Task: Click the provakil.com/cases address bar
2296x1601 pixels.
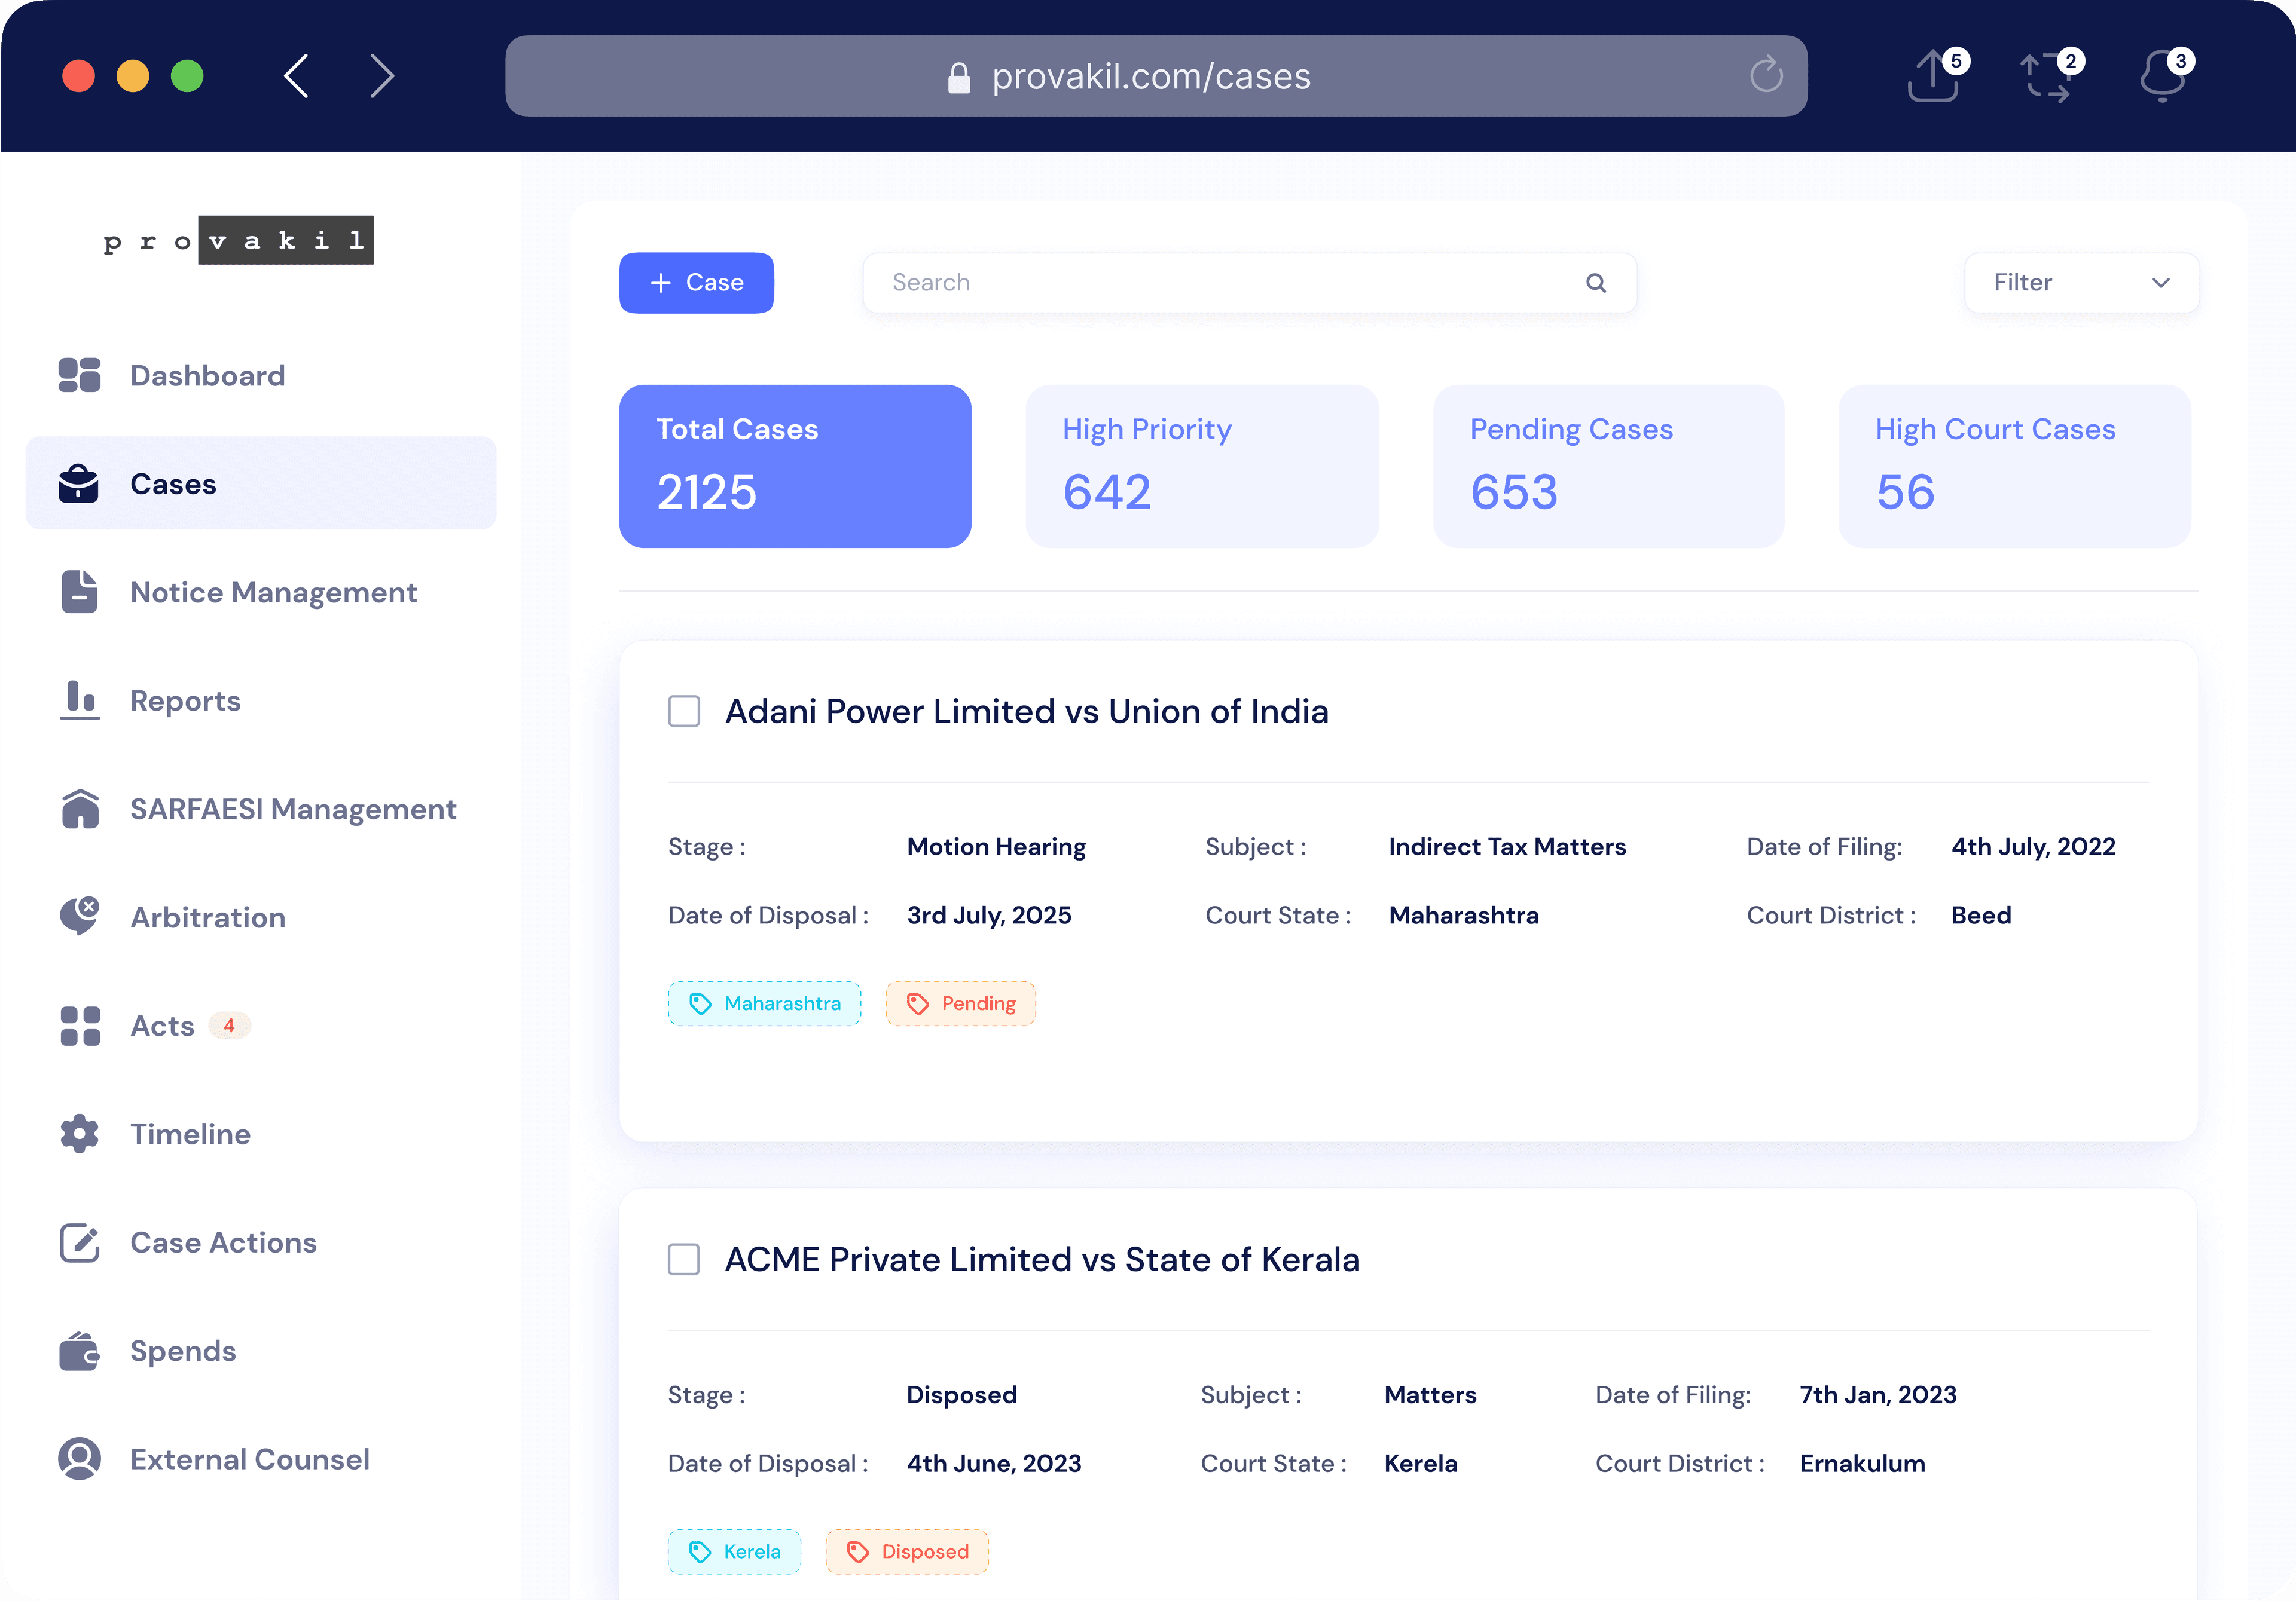Action: pos(1156,76)
